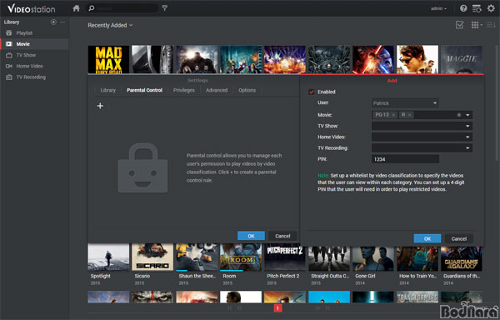The image size is (500, 320).
Task: Switch to the Privileges tab
Action: point(184,90)
